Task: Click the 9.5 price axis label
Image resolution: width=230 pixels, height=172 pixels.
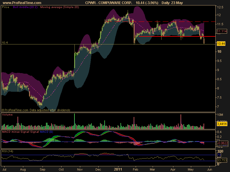Action: (220, 61)
